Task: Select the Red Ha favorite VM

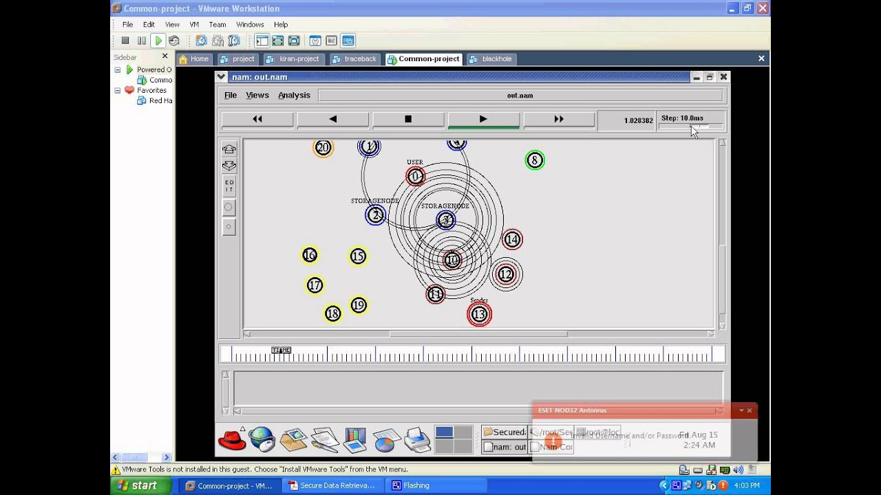Action: [x=155, y=100]
